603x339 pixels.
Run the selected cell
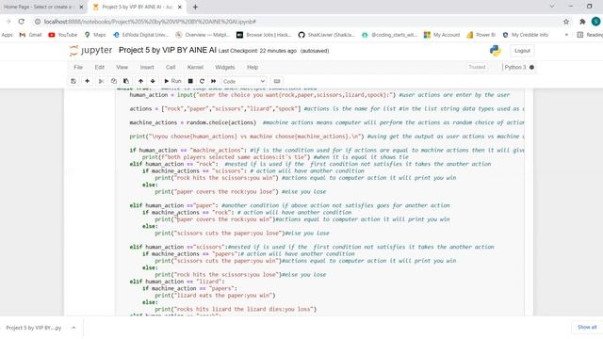point(172,81)
